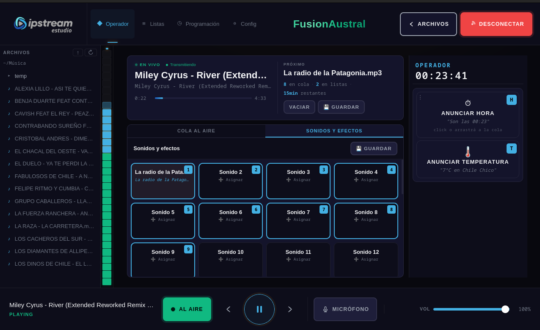Click the T shortcut badge
The image size is (540, 330).
click(x=512, y=148)
